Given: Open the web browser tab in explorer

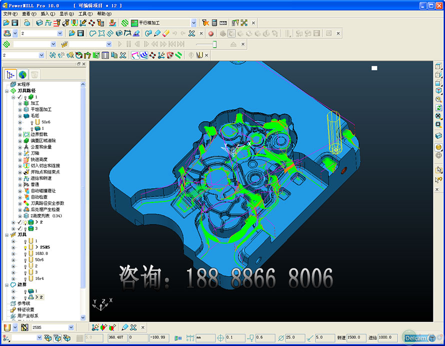Looking at the screenshot, I should [22, 74].
